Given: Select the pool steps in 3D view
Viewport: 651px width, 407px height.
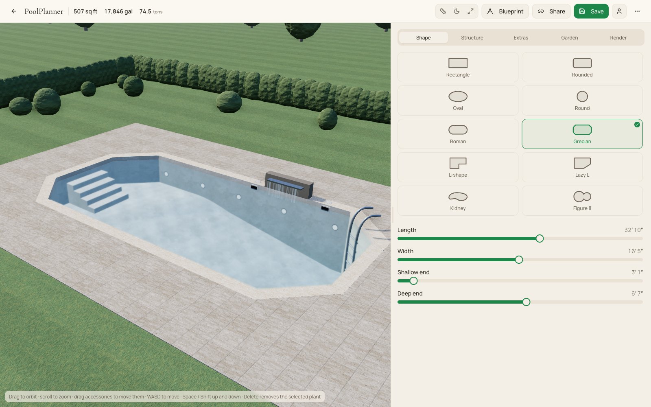Looking at the screenshot, I should [x=98, y=191].
